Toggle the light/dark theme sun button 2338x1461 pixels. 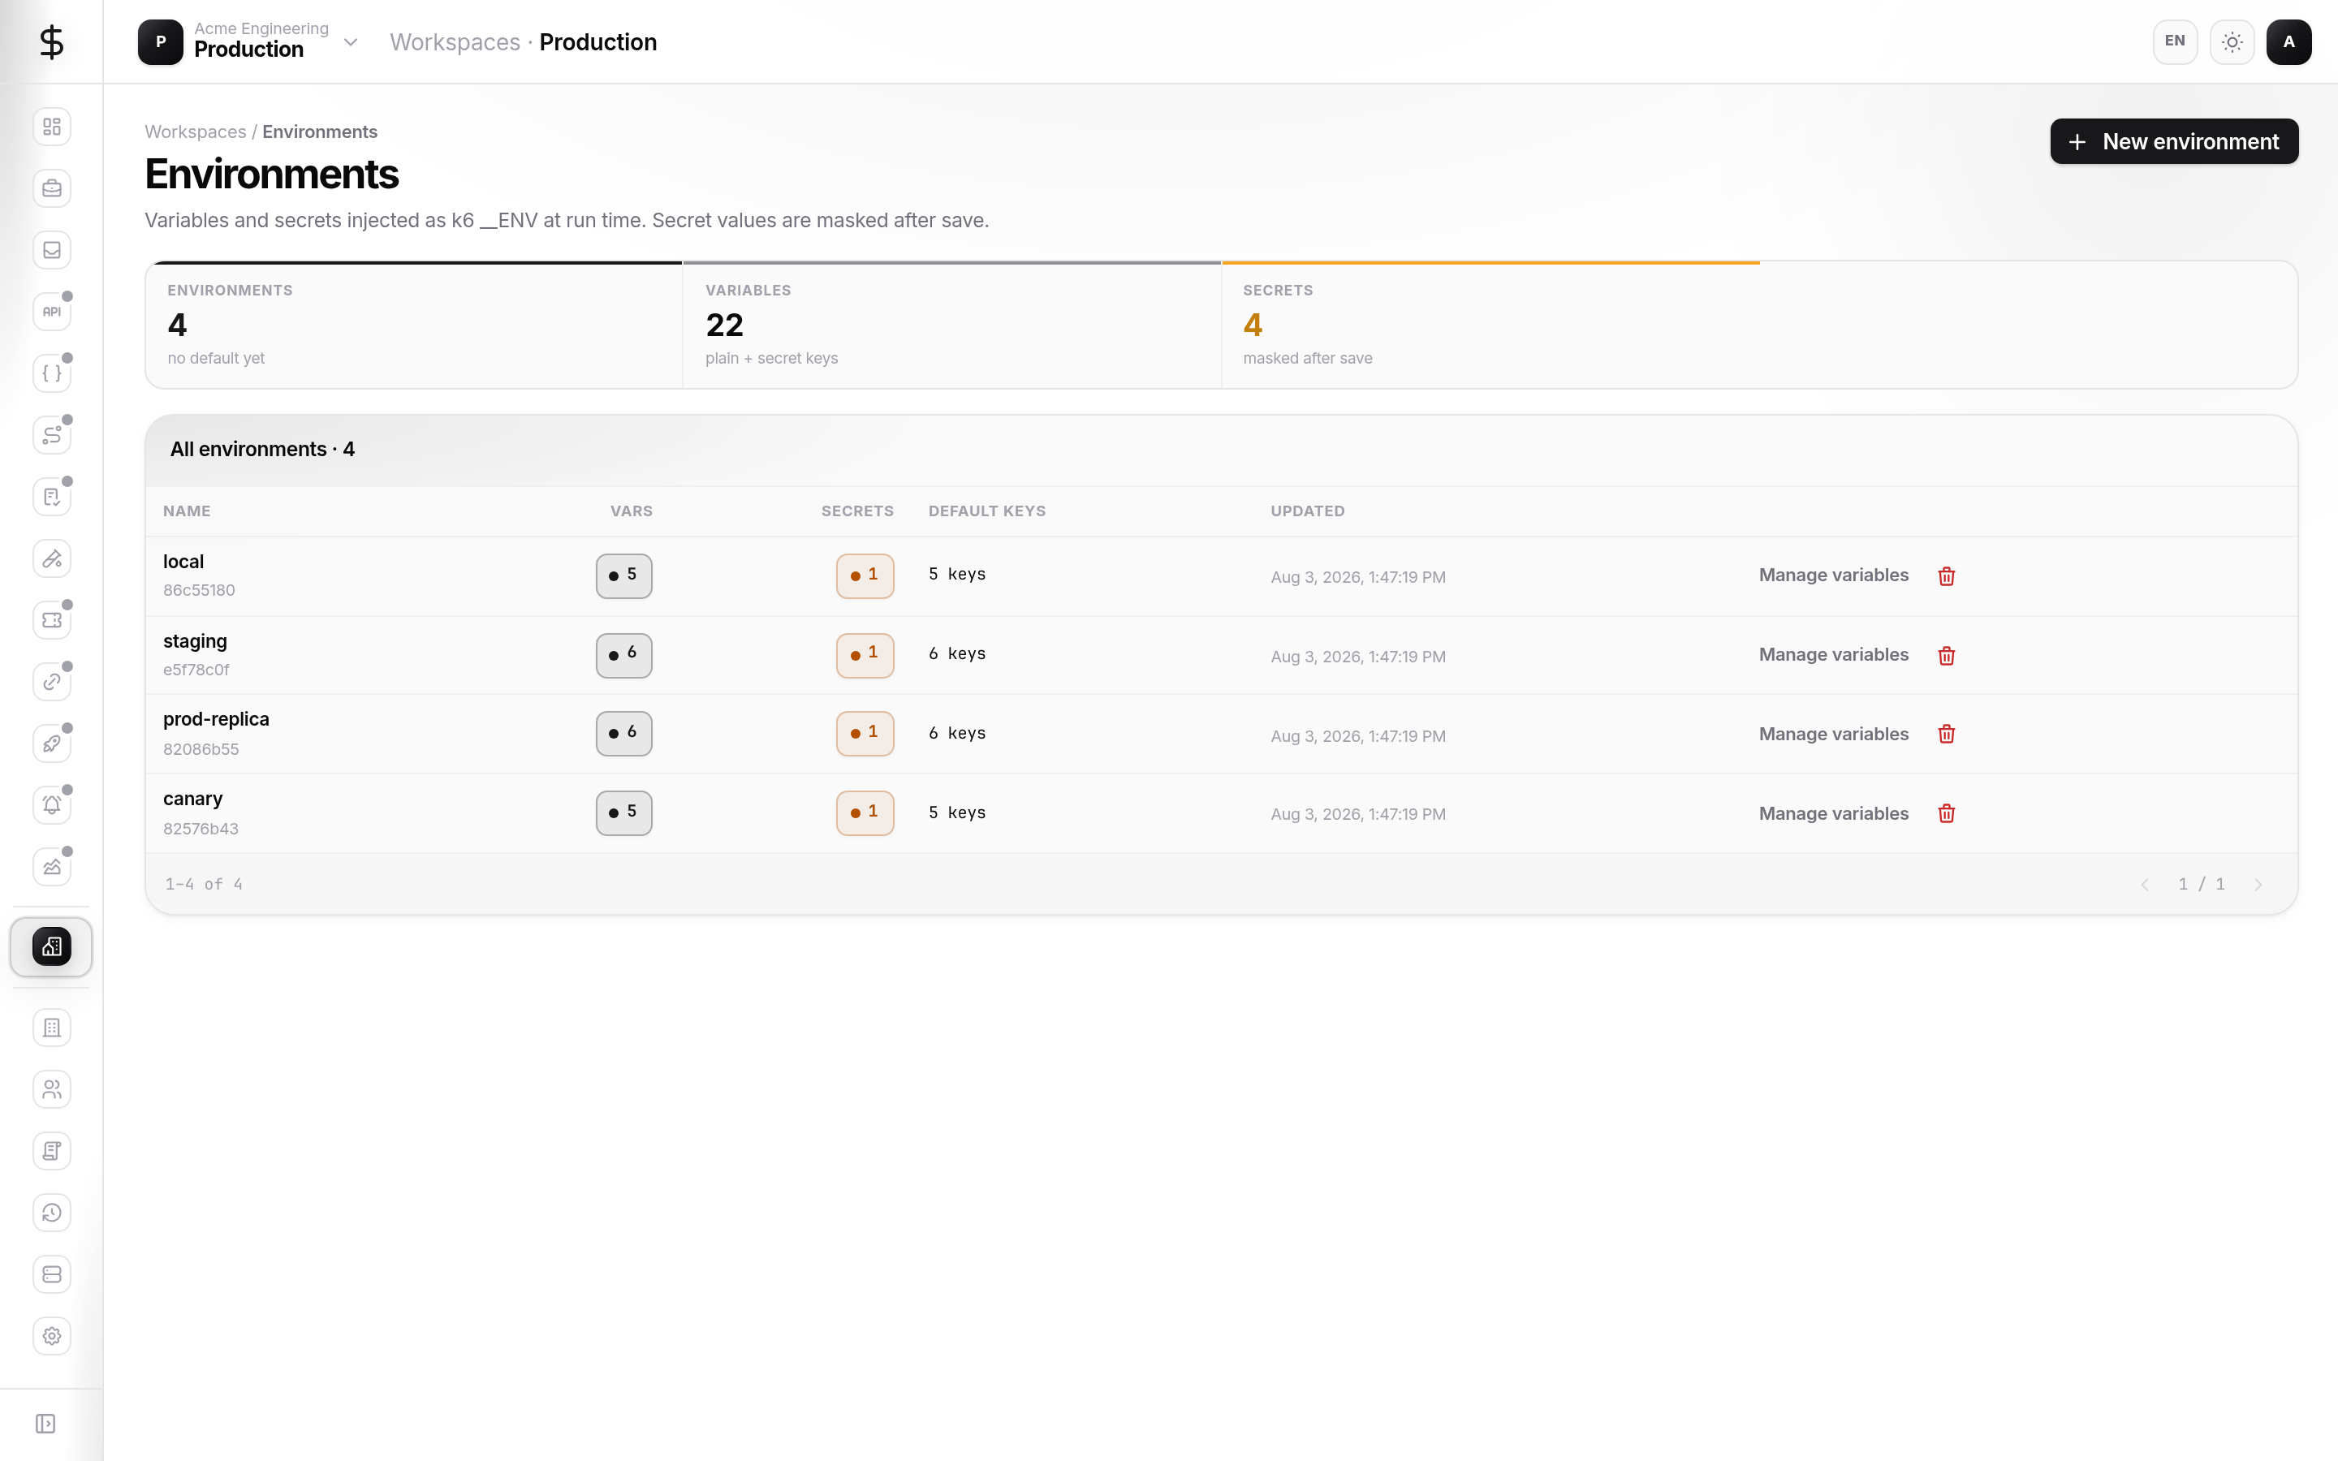pyautogui.click(x=2232, y=41)
